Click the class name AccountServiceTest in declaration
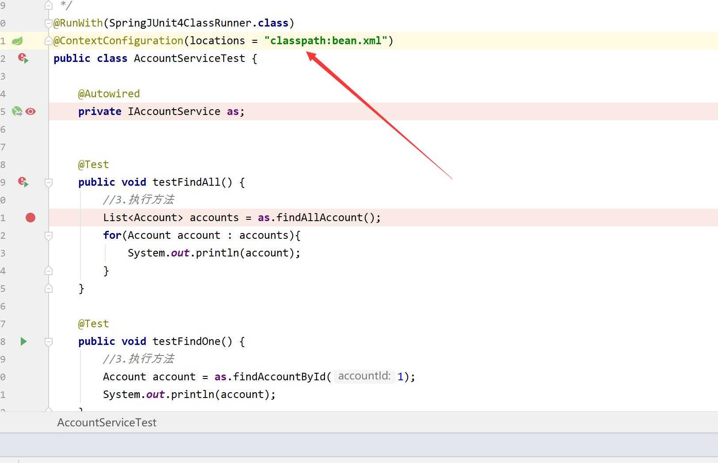718x463 pixels. coord(189,58)
